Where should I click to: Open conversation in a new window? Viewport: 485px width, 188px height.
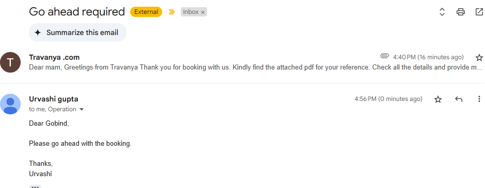tap(479, 12)
